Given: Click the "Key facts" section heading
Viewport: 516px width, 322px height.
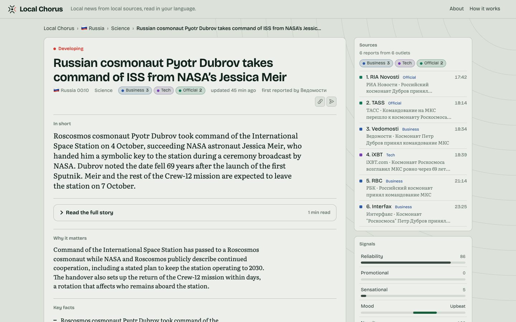Looking at the screenshot, I should pyautogui.click(x=64, y=308).
